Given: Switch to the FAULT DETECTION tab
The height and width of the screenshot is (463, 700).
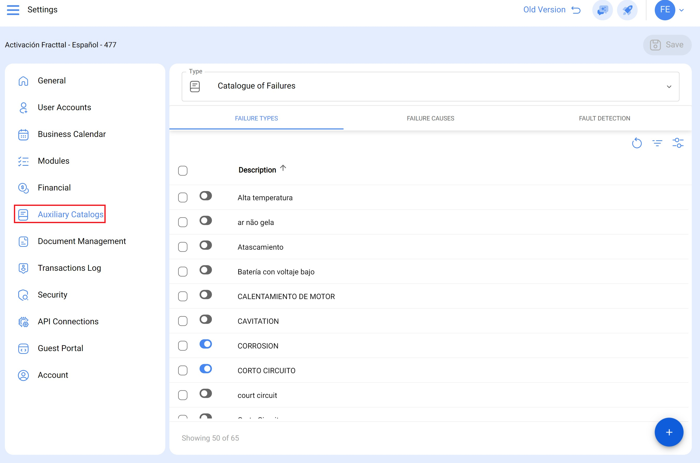Looking at the screenshot, I should tap(604, 118).
